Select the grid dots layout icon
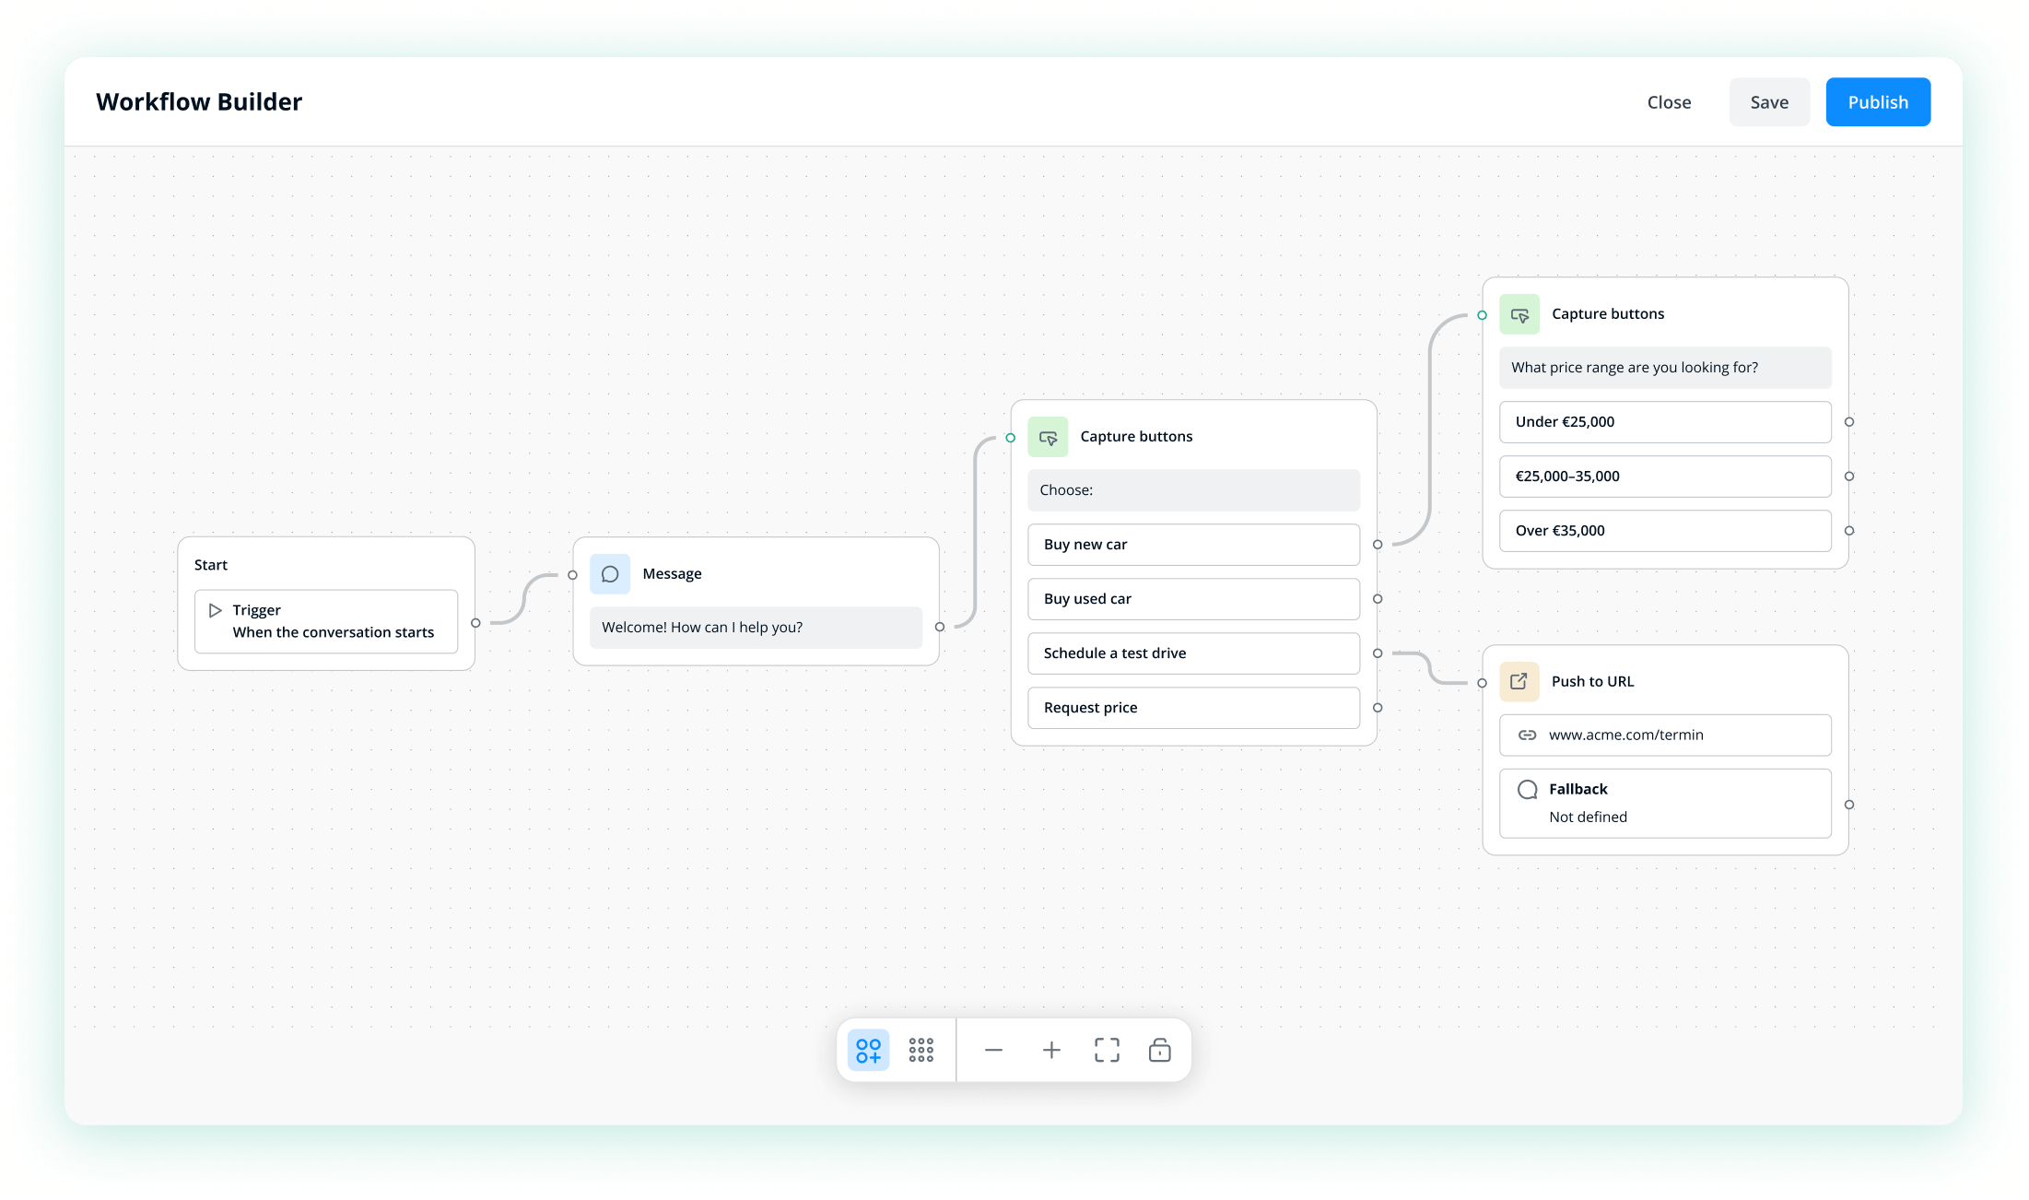 point(921,1051)
